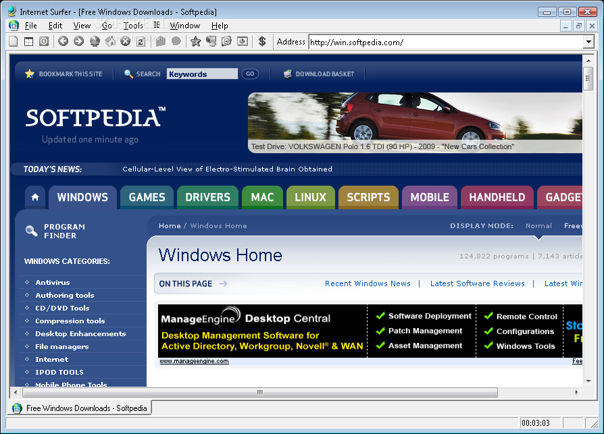Click the GO search button
Viewport: 604px width, 434px height.
point(250,74)
